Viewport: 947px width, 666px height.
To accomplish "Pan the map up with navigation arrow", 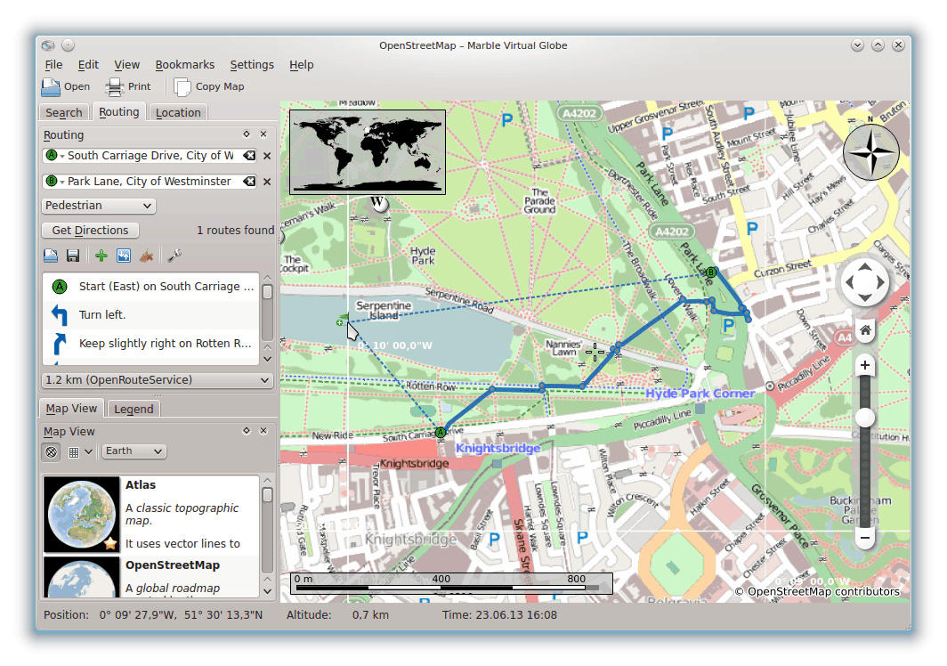I will click(865, 267).
